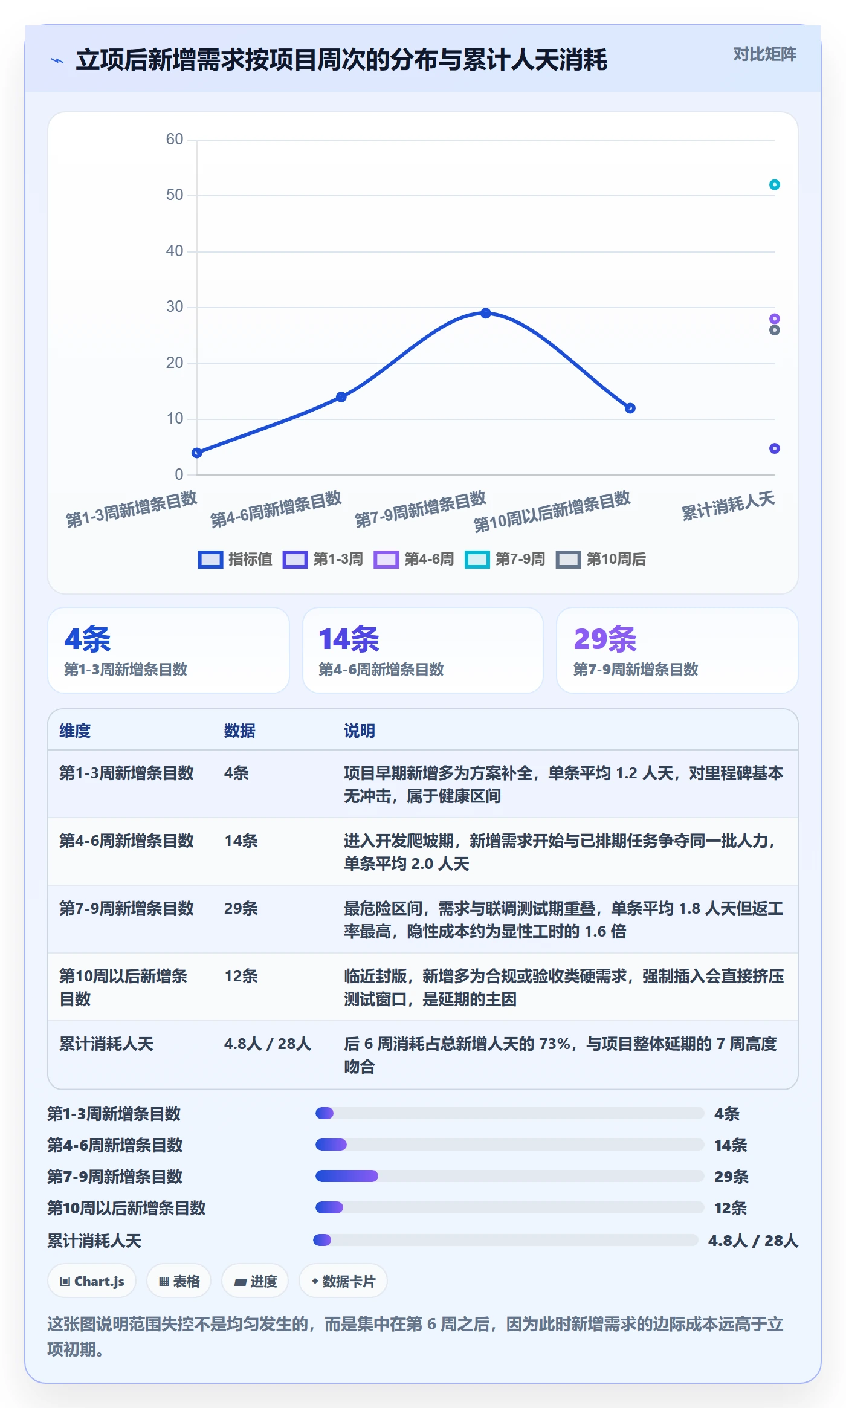Select table row 第4-6周新增条目数
The image size is (846, 1408).
coord(423,852)
